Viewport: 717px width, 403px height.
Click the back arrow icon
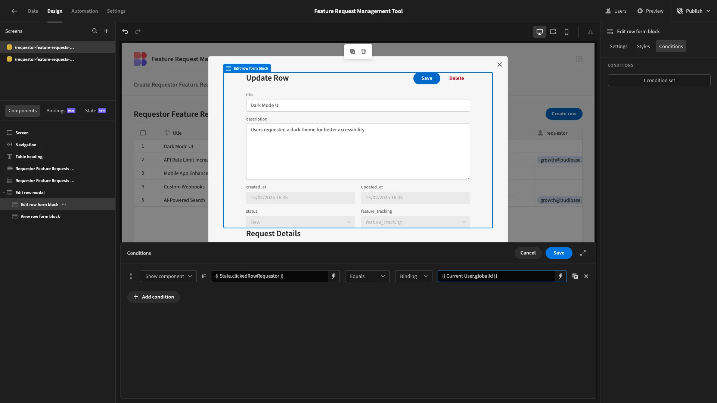(14, 11)
